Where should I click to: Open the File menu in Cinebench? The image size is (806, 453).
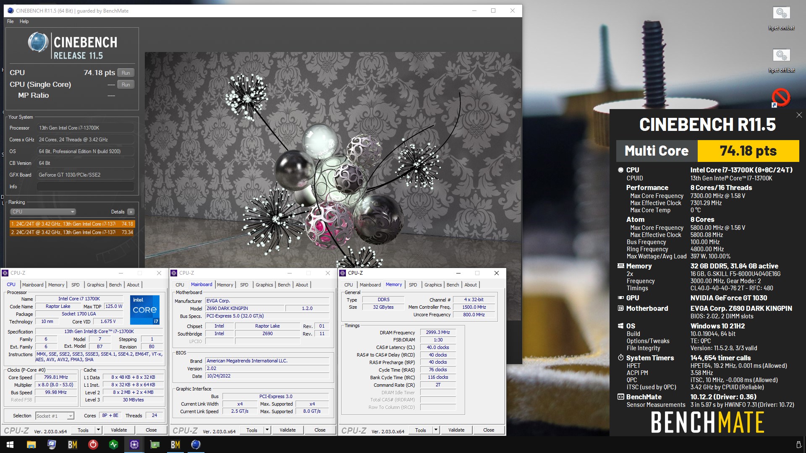(10, 21)
